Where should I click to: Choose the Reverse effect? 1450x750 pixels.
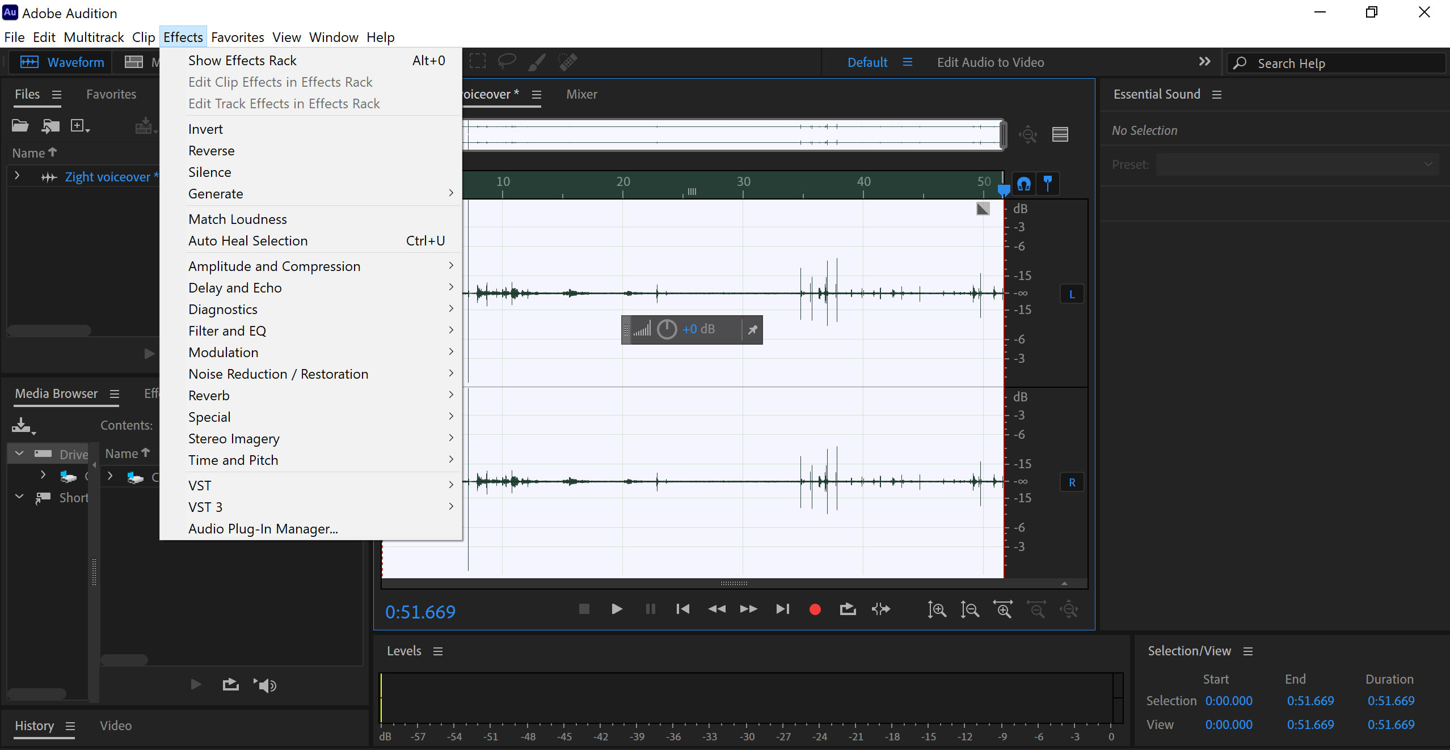[311, 151]
